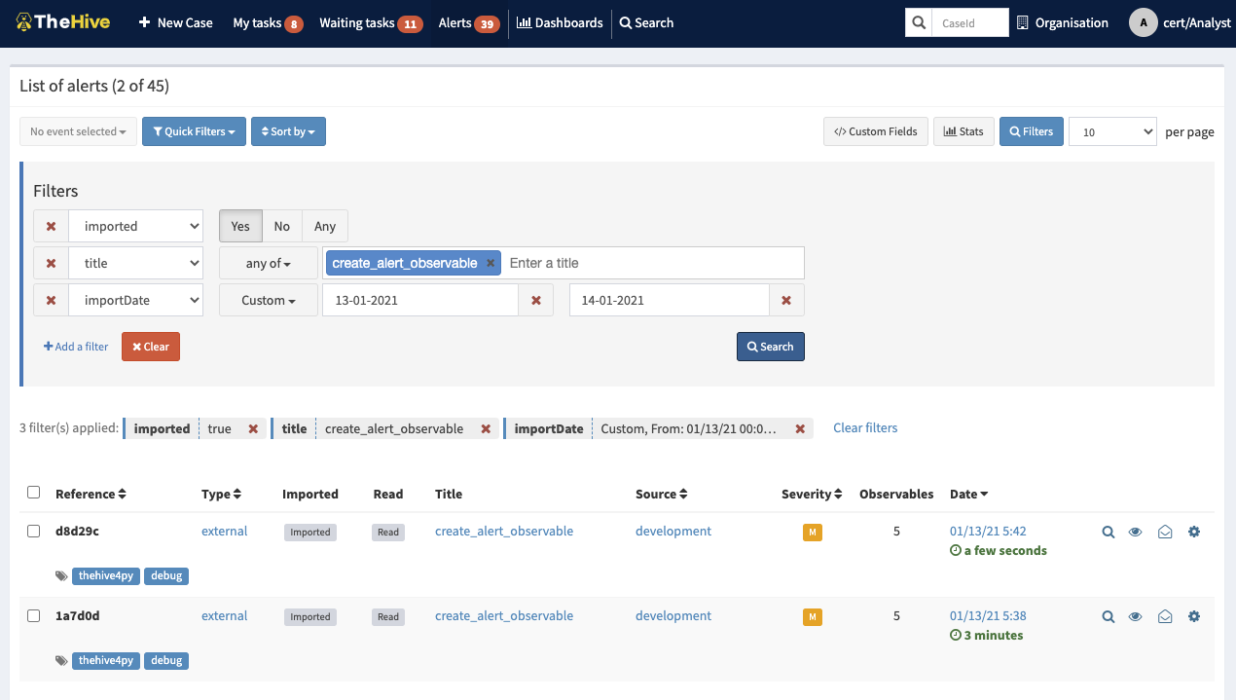
Task: Open the Custom Fields panel
Action: tap(875, 130)
